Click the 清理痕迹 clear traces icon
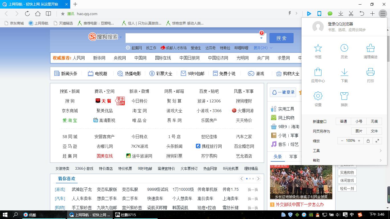390x219 pixels. [x=371, y=48]
